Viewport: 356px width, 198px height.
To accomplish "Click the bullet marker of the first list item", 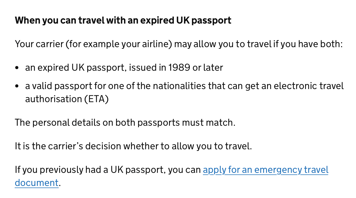I will click(17, 68).
